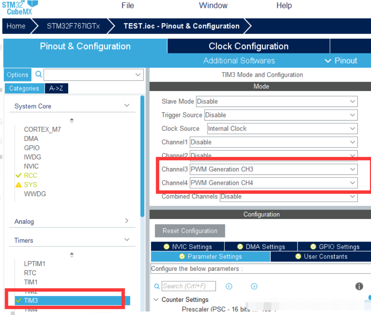Click Reset Configuration button
The width and height of the screenshot is (371, 315).
click(x=190, y=231)
